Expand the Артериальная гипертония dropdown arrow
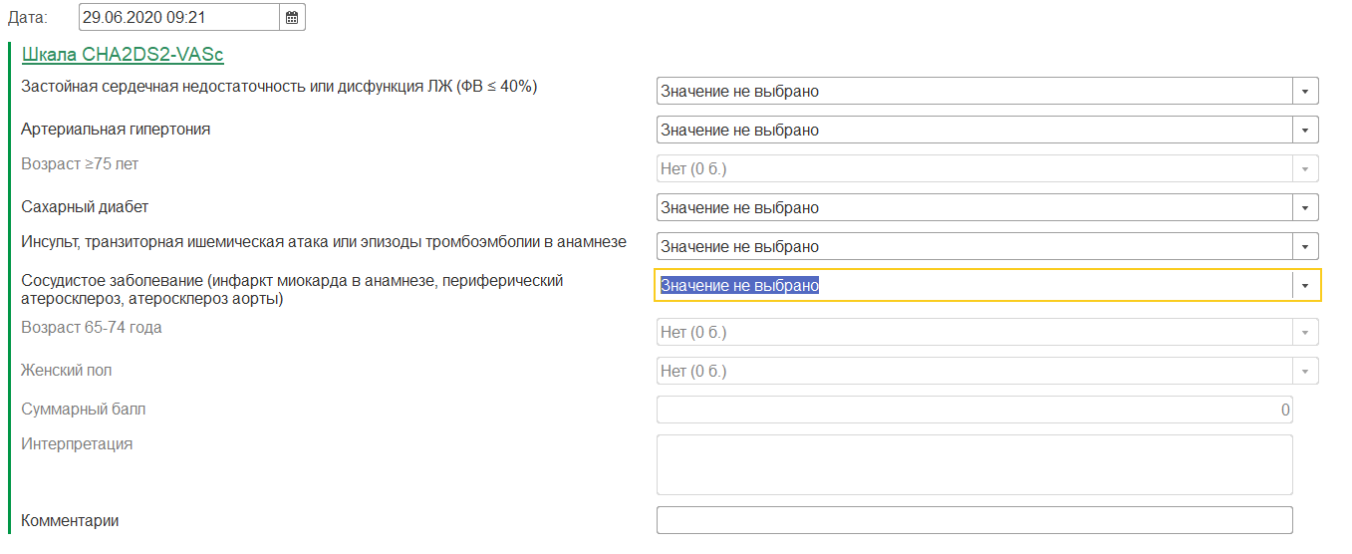Screen dimensions: 1352x554 (x=1305, y=131)
